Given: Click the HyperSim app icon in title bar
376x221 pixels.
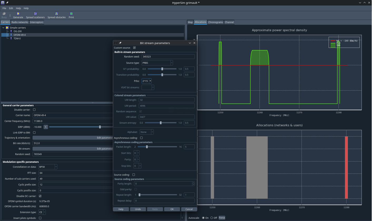Looking at the screenshot, I should click(x=3, y=3).
